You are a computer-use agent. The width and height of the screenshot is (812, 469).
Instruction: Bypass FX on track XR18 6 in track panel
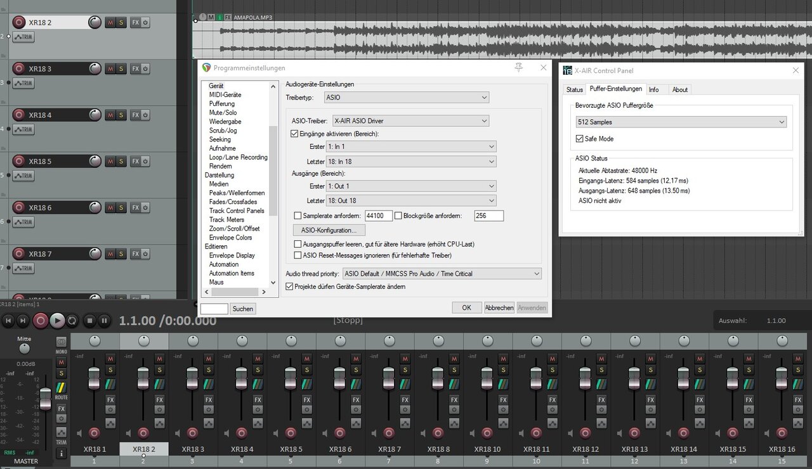tap(145, 208)
